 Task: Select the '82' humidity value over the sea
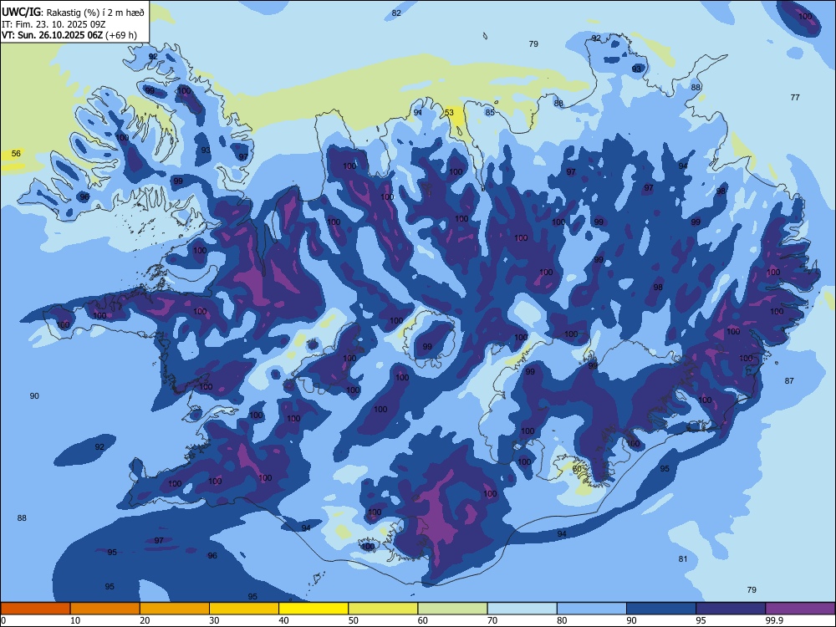tap(396, 13)
